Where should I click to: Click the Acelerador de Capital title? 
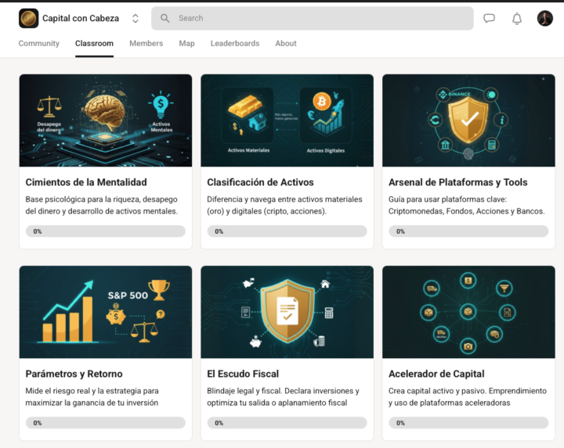coord(436,374)
